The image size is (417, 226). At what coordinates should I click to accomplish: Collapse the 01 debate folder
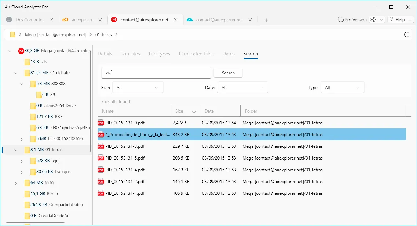pos(16,73)
